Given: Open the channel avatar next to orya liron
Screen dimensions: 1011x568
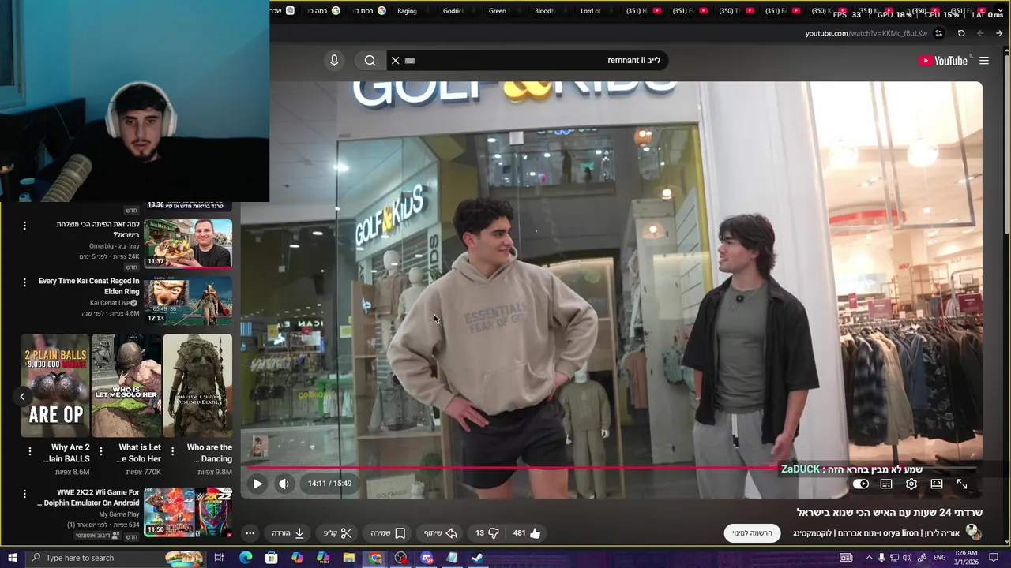Looking at the screenshot, I should point(973,532).
